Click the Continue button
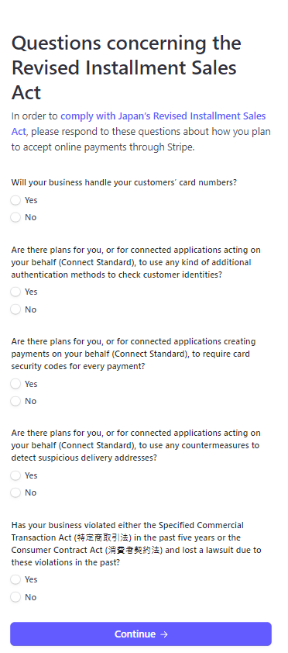This screenshot has width=288, height=653. pyautogui.click(x=141, y=634)
